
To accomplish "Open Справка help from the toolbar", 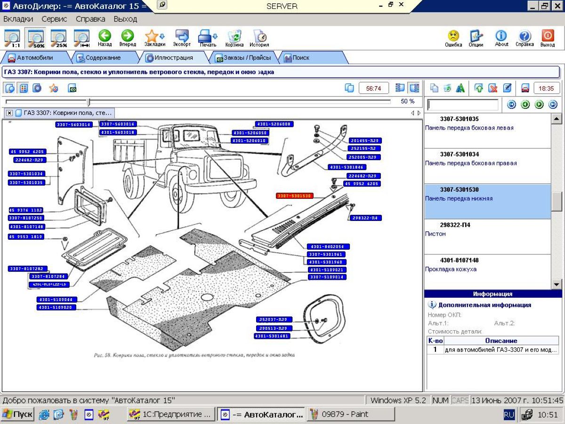I will 525,39.
